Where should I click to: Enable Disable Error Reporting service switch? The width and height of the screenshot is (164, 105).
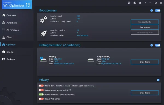41,86
